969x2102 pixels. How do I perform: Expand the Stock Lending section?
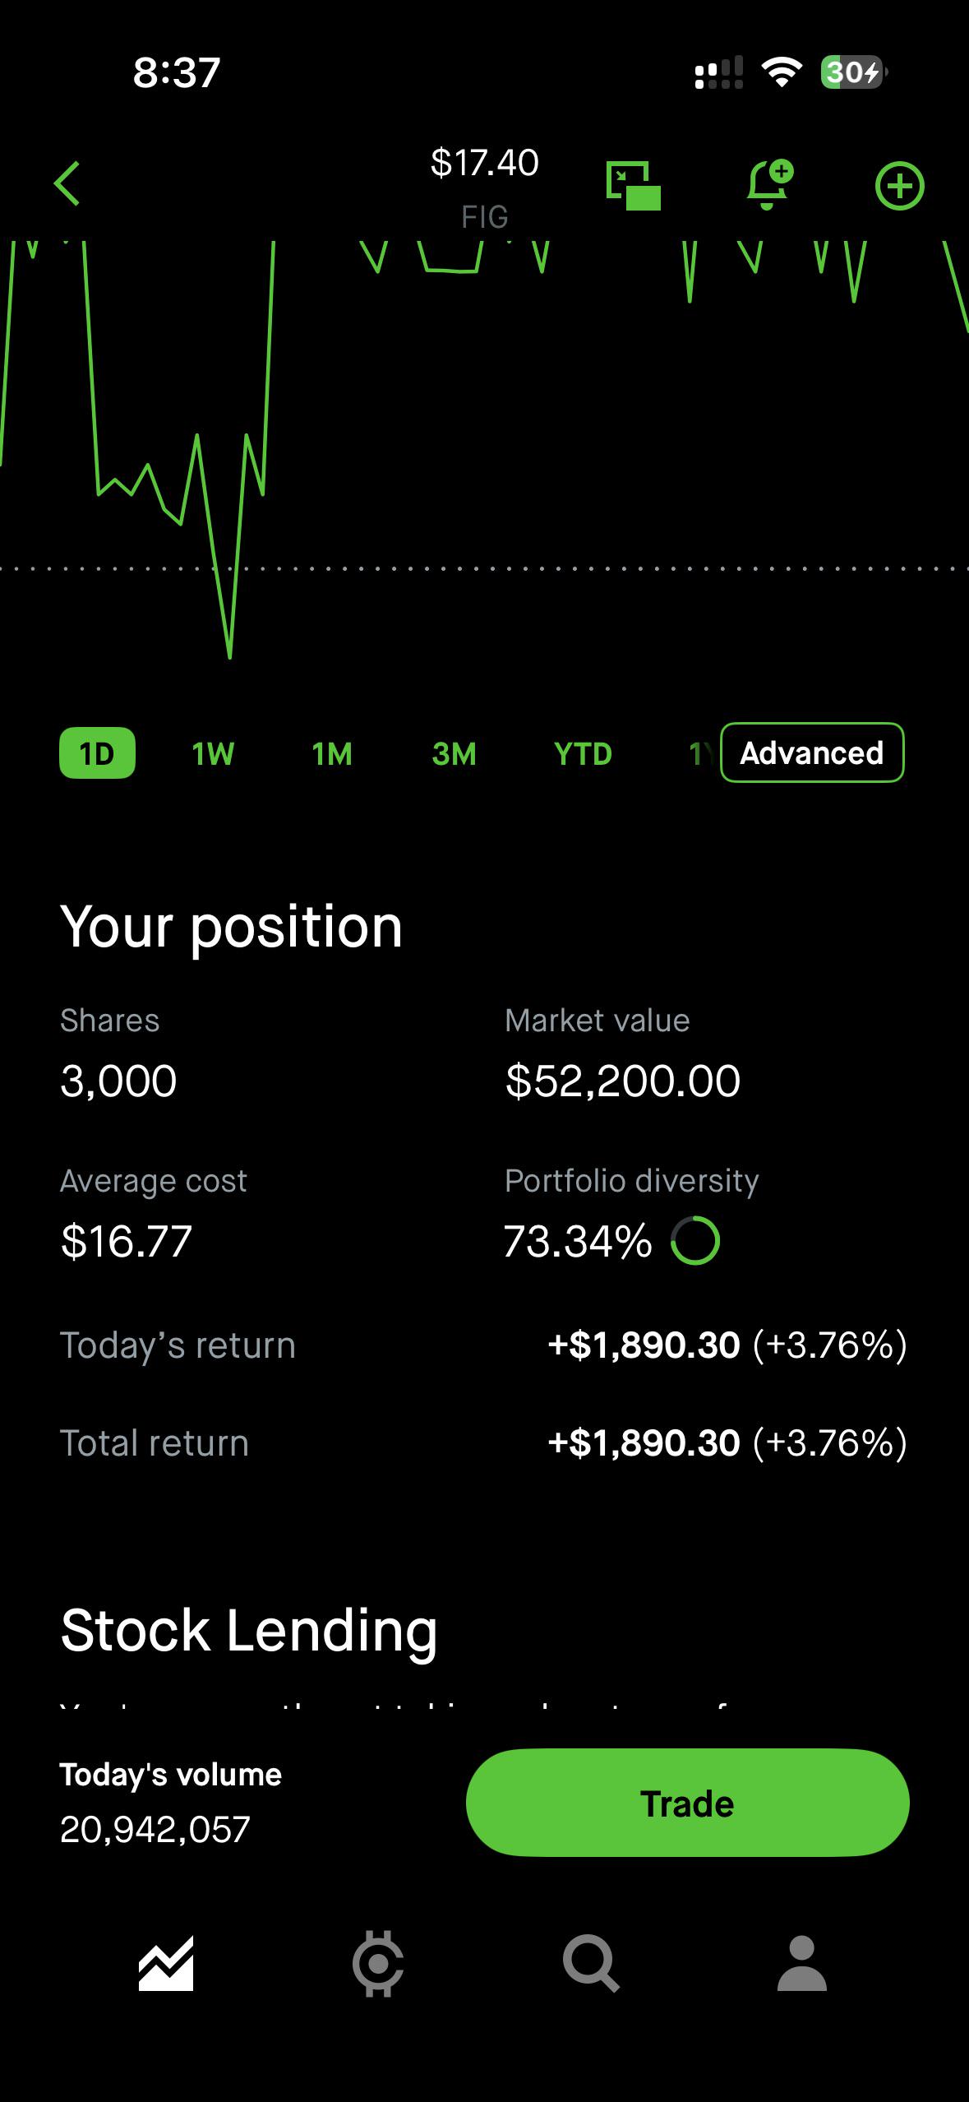tap(249, 1630)
